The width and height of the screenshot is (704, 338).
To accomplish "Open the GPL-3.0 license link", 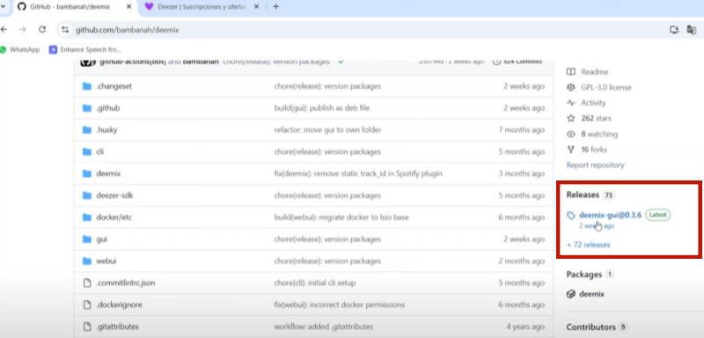I will (x=606, y=87).
